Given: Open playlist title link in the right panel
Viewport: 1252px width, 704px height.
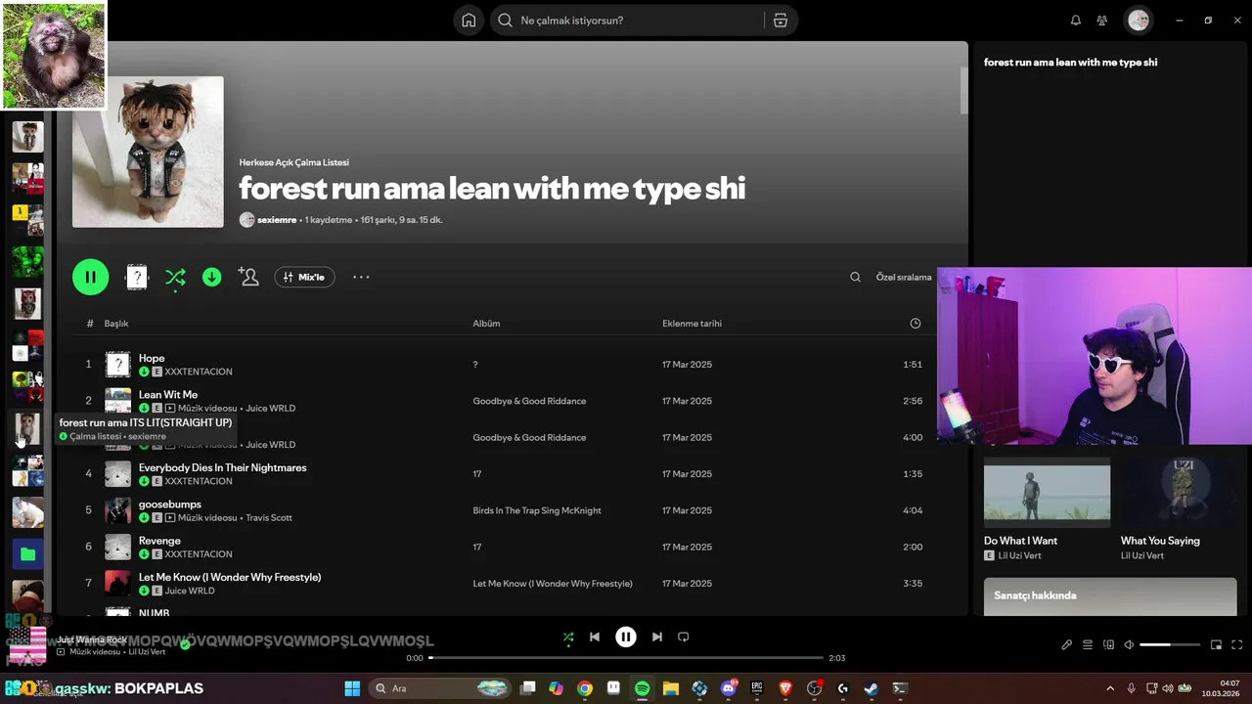Looking at the screenshot, I should (x=1070, y=63).
